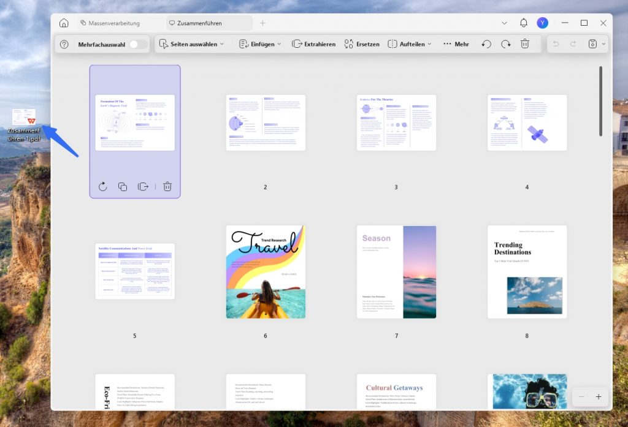Rotate pages counterclockwise from the toolbar

point(486,44)
